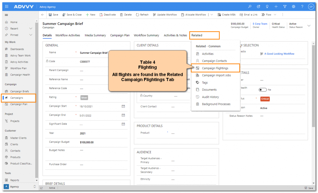Expand the record header chevron
Image resolution: width=318 pixels, height=193 pixels.
click(309, 25)
